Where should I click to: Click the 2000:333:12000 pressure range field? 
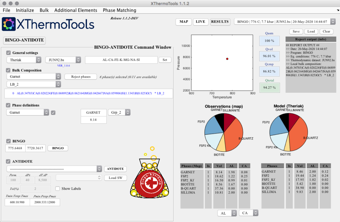click(45, 202)
